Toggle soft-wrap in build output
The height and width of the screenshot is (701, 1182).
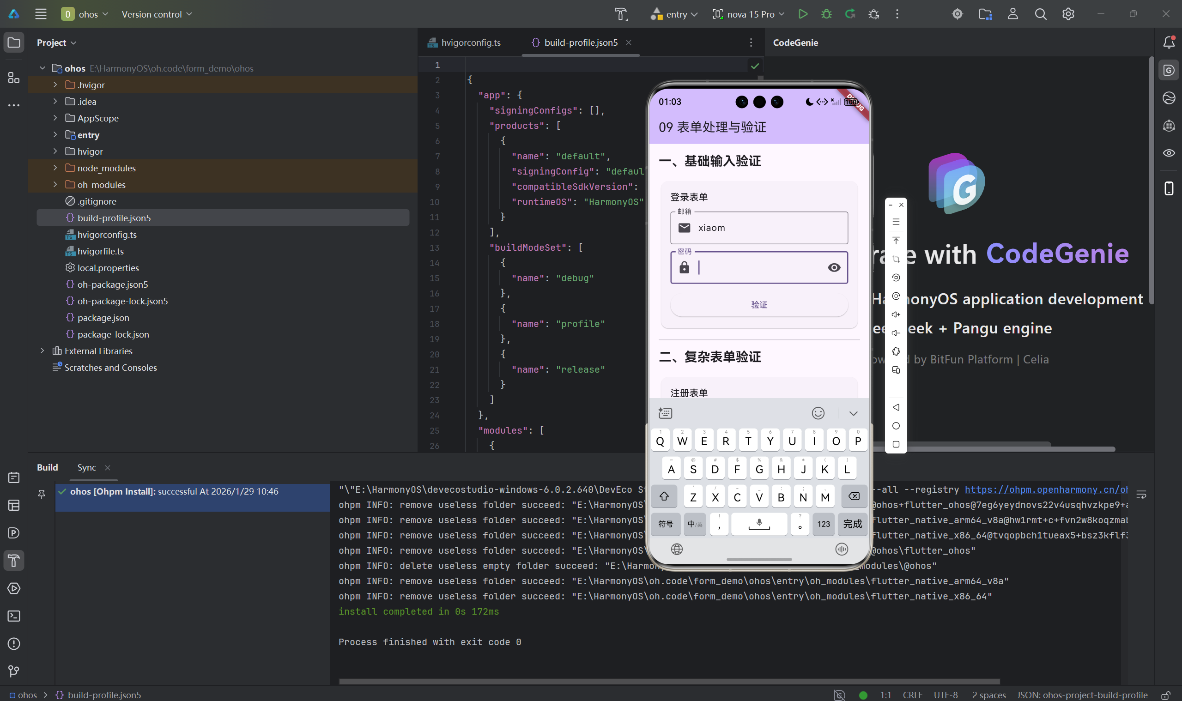pyautogui.click(x=1141, y=495)
